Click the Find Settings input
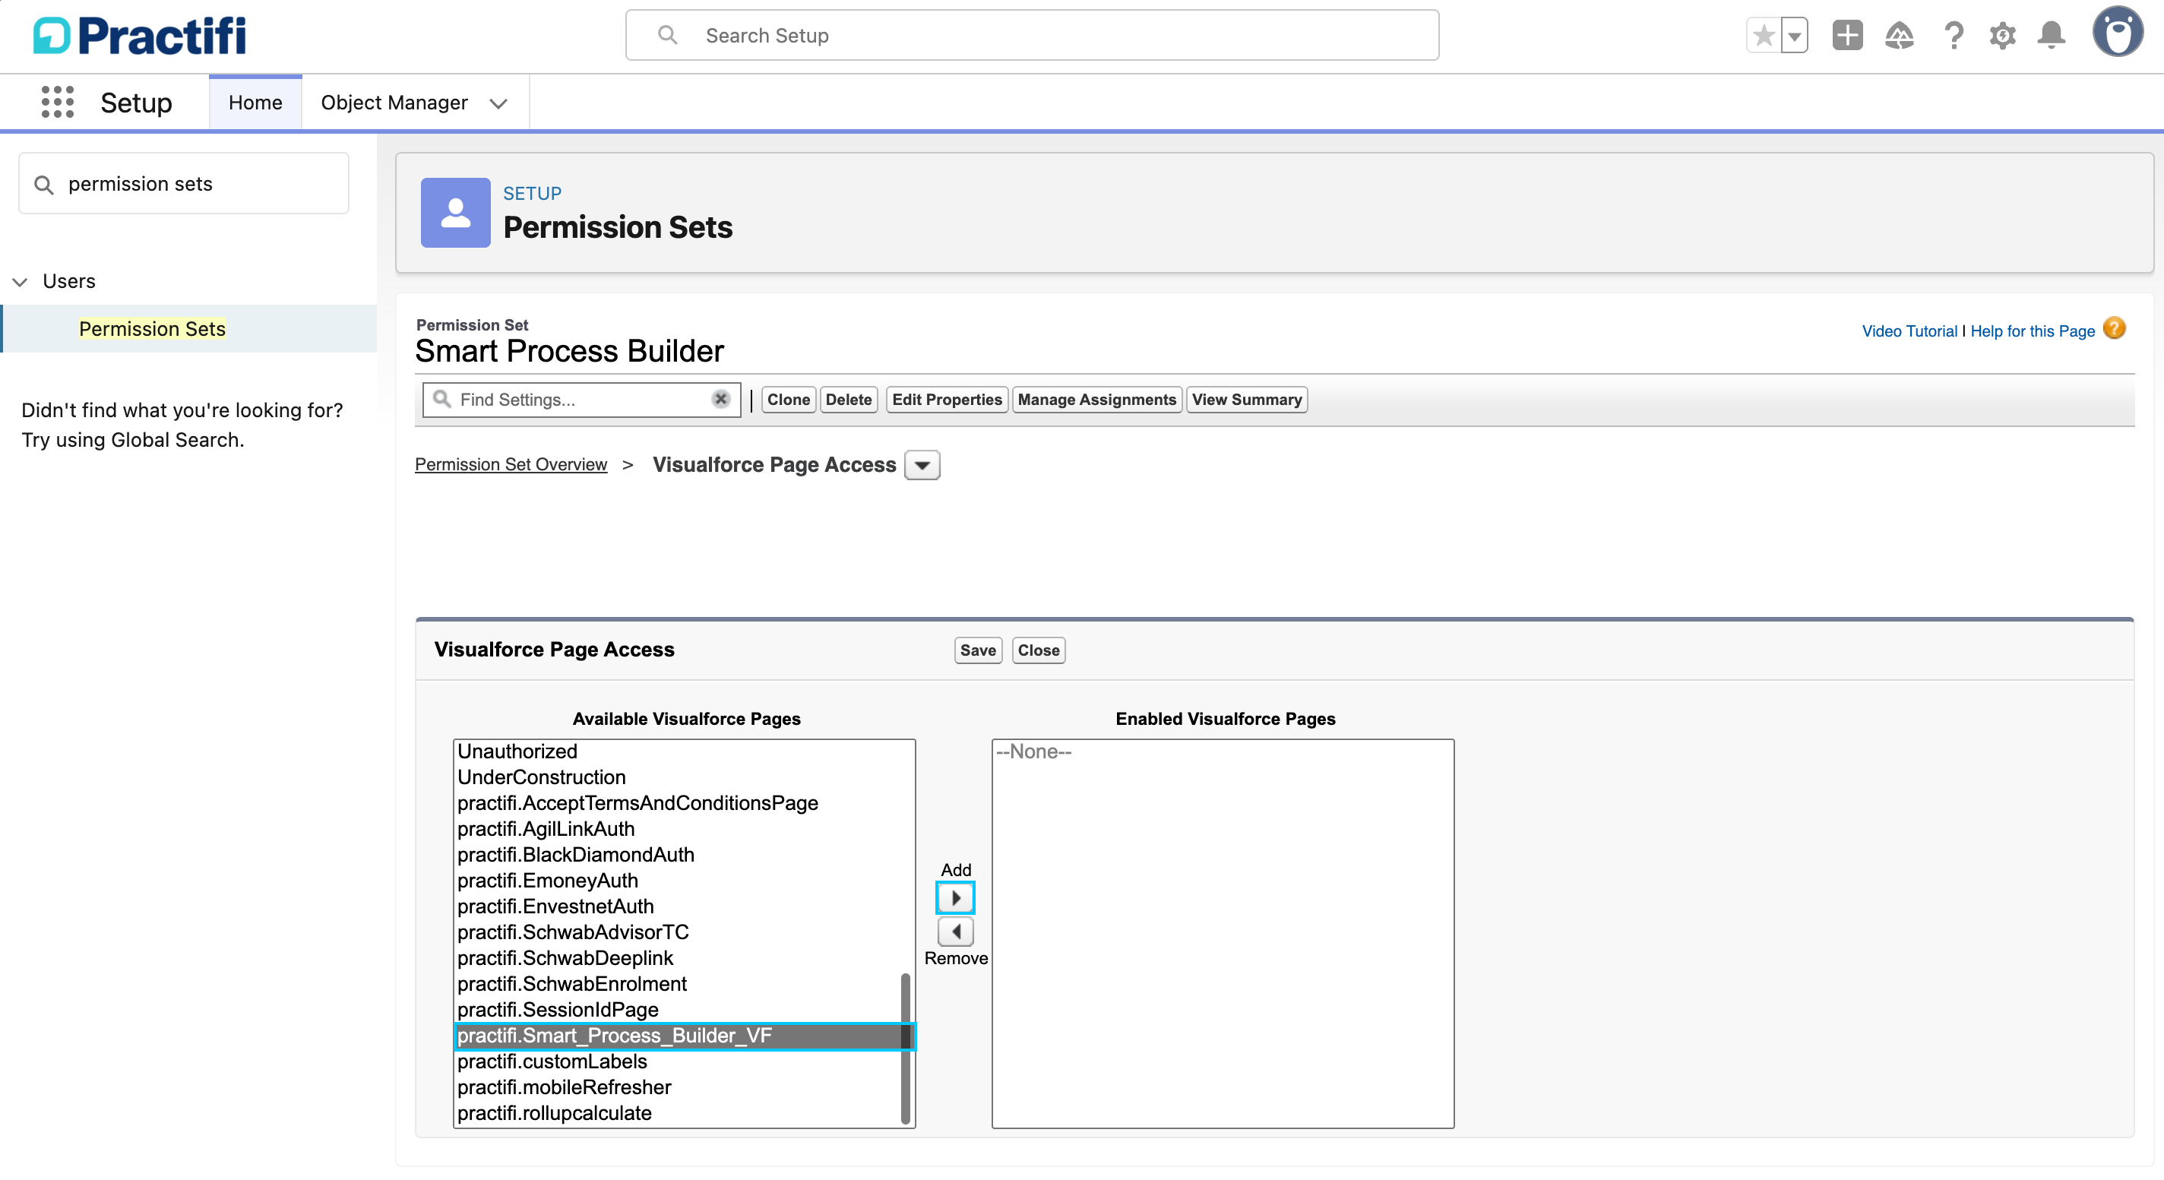Viewport: 2164px width, 1180px height. [x=581, y=400]
